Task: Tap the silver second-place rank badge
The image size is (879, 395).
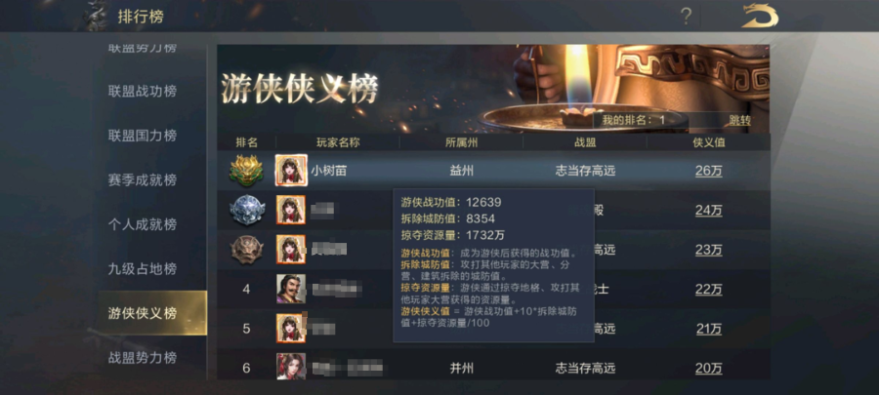Action: (x=247, y=210)
